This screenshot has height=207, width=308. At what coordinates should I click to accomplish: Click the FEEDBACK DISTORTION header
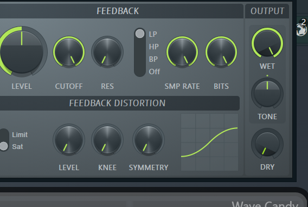(117, 103)
